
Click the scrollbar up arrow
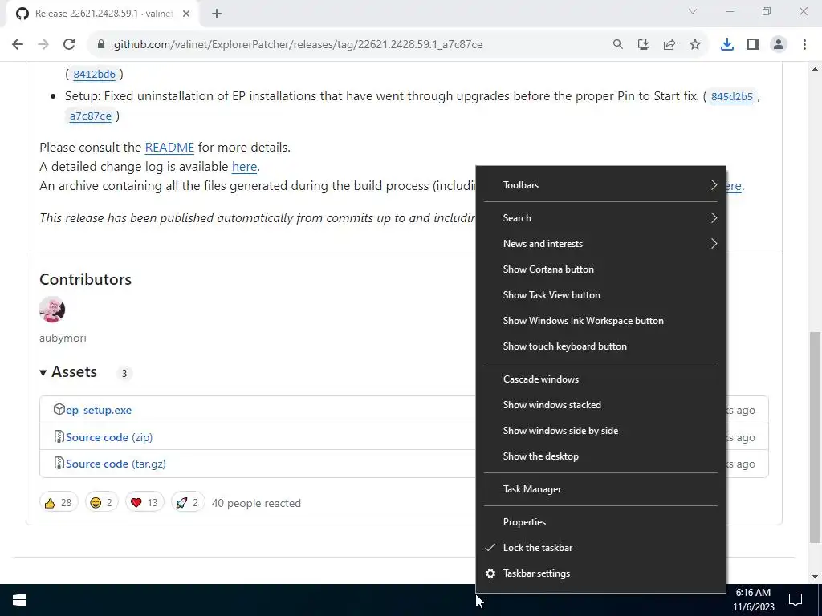(815, 69)
